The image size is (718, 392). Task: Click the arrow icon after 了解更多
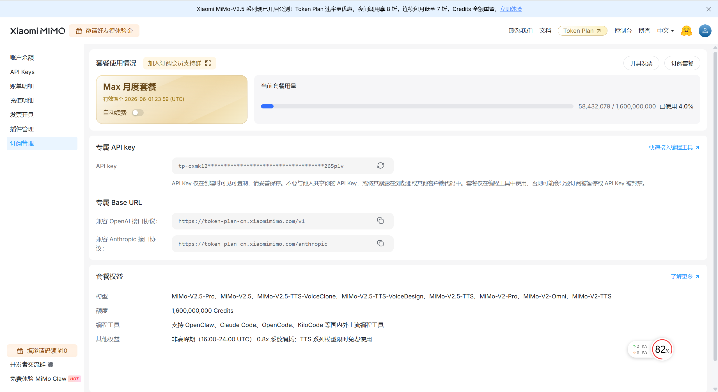pos(697,277)
